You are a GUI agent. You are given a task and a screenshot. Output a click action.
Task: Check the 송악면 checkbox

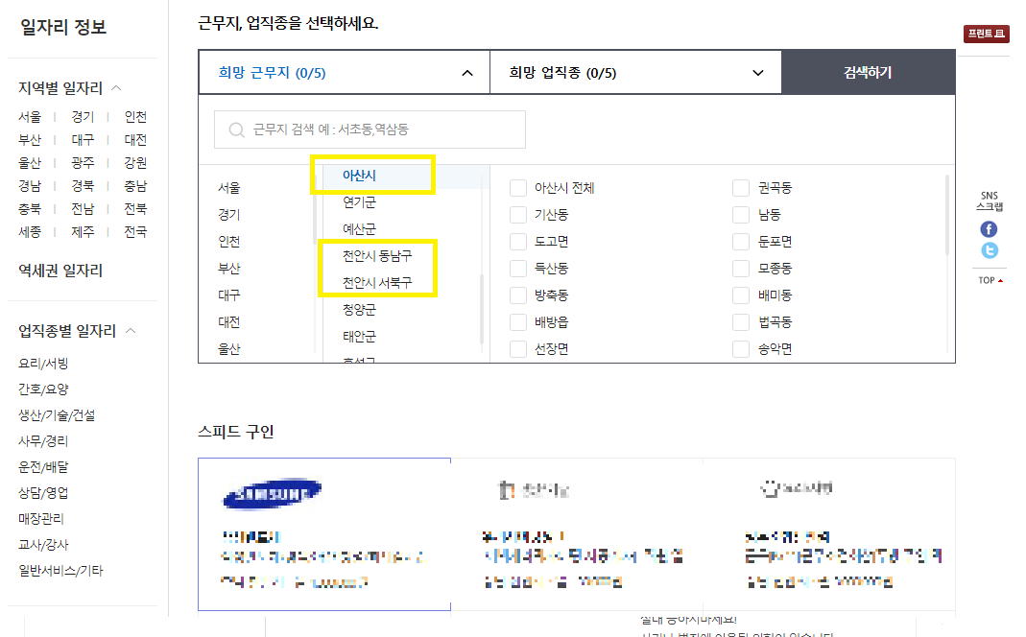[741, 349]
